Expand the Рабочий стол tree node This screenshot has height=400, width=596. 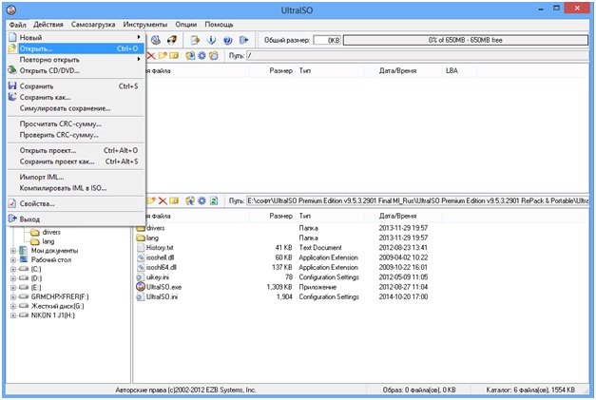(13, 259)
